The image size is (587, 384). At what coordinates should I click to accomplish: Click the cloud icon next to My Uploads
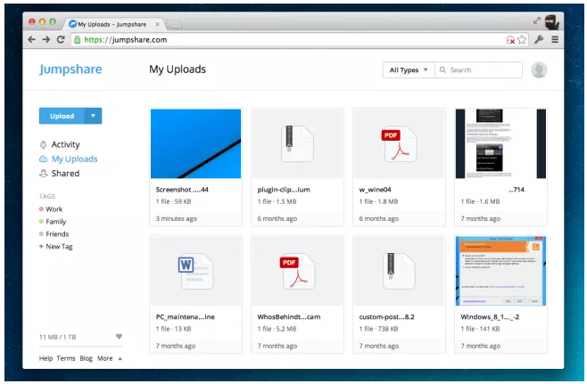coord(44,159)
